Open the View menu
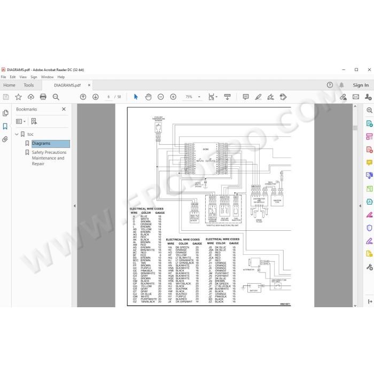The image size is (374, 374). (23, 77)
